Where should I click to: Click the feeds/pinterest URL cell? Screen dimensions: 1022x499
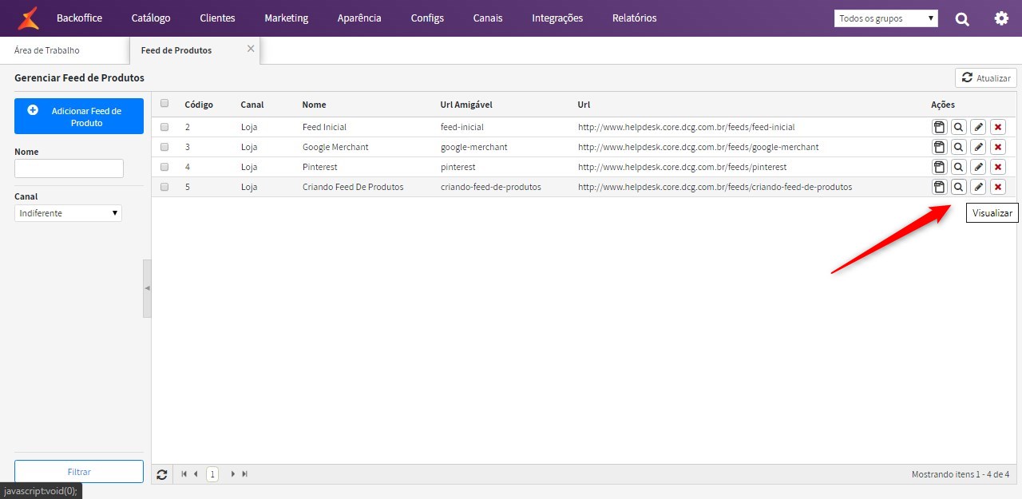coord(682,167)
